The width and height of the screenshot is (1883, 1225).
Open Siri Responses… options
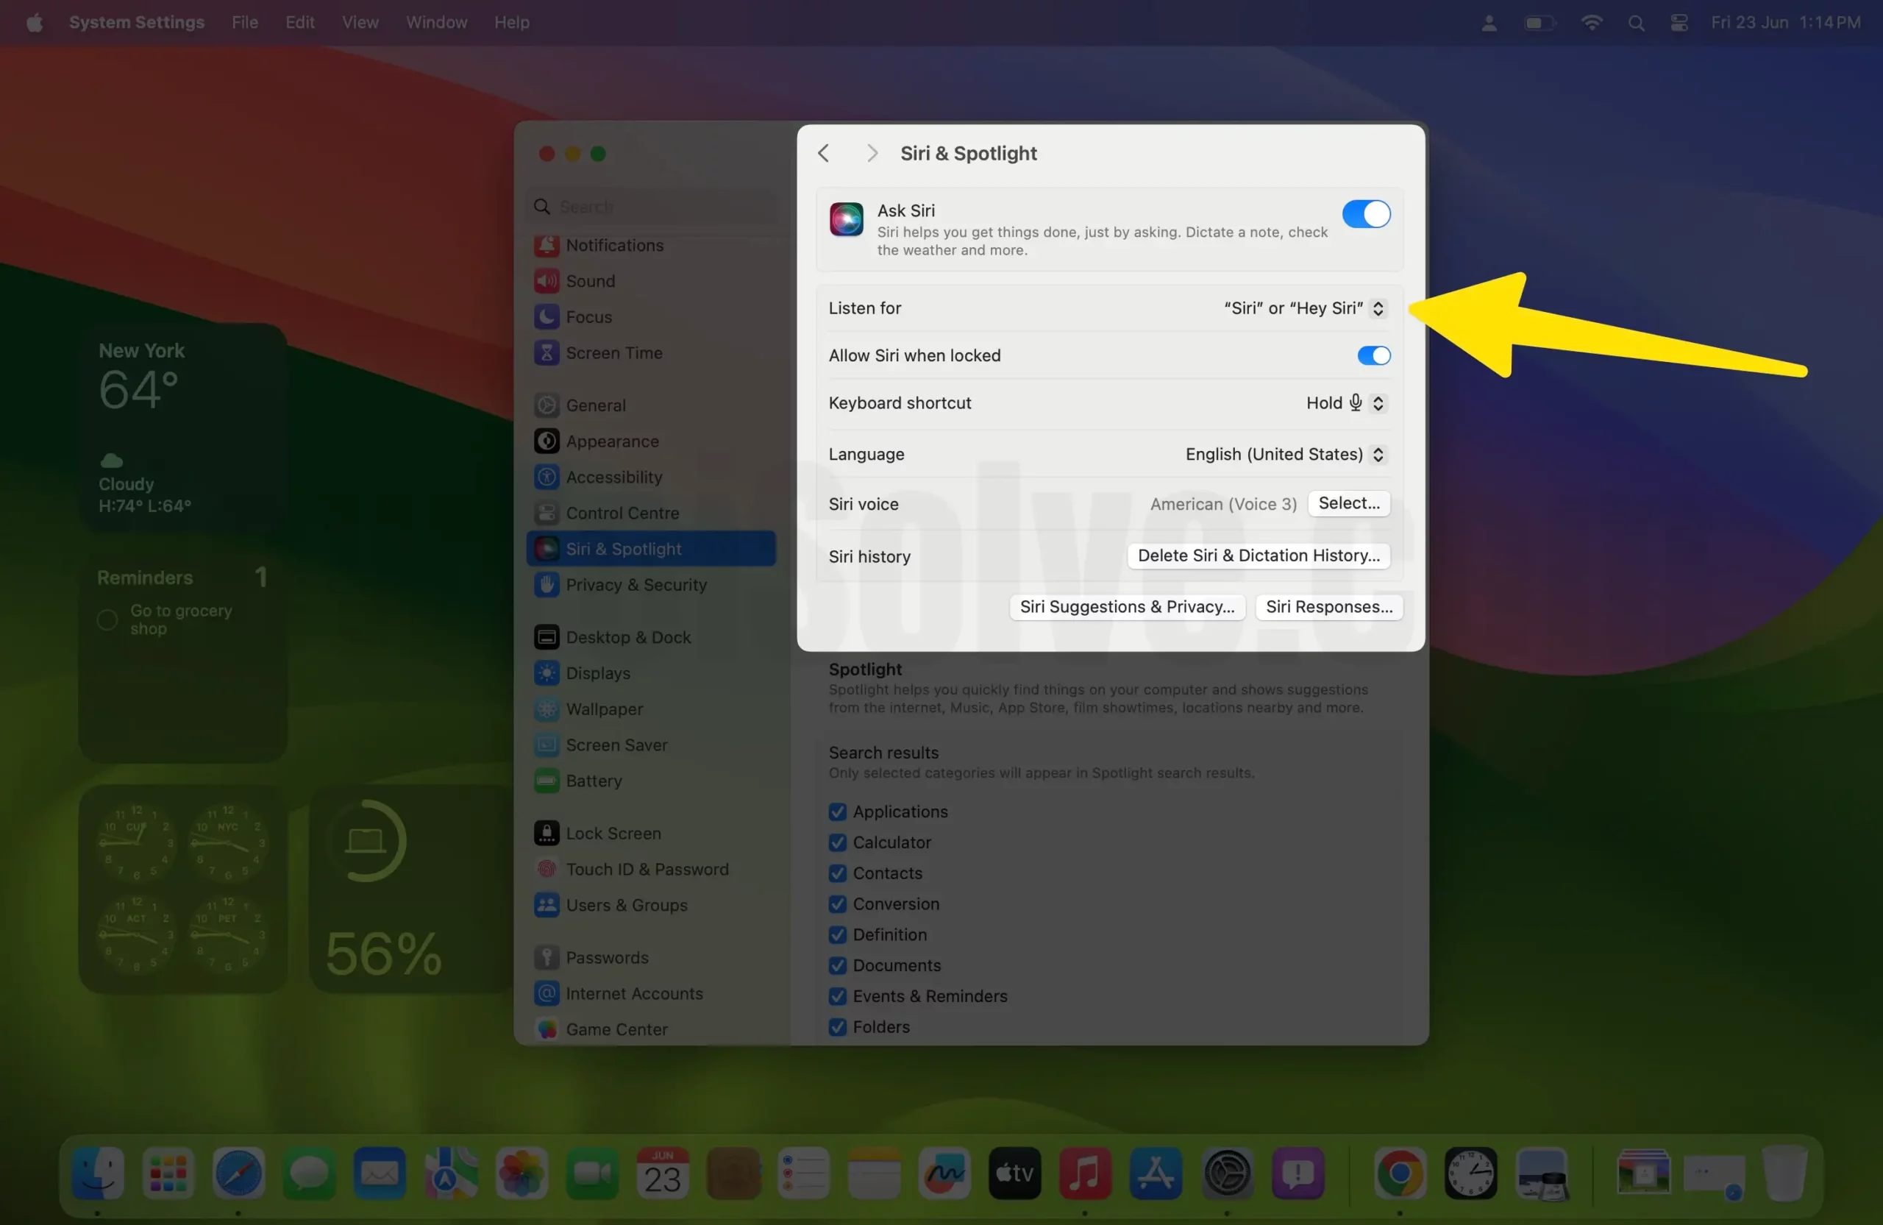pyautogui.click(x=1328, y=607)
